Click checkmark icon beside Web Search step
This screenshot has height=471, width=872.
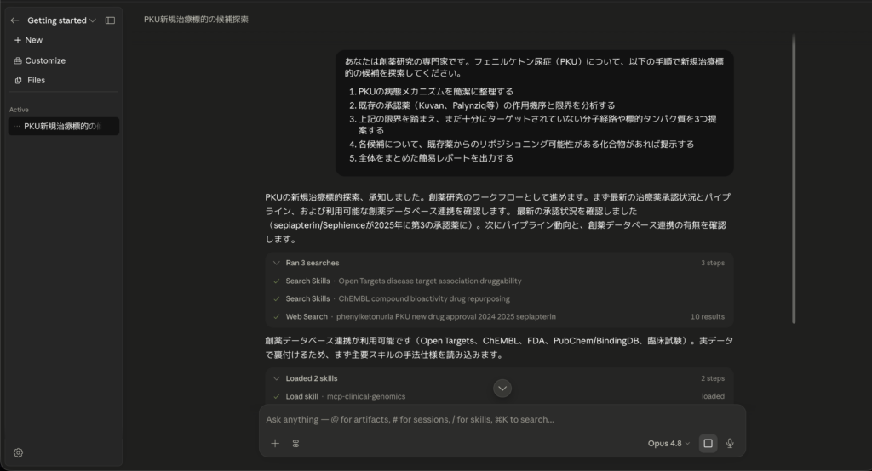pos(277,316)
